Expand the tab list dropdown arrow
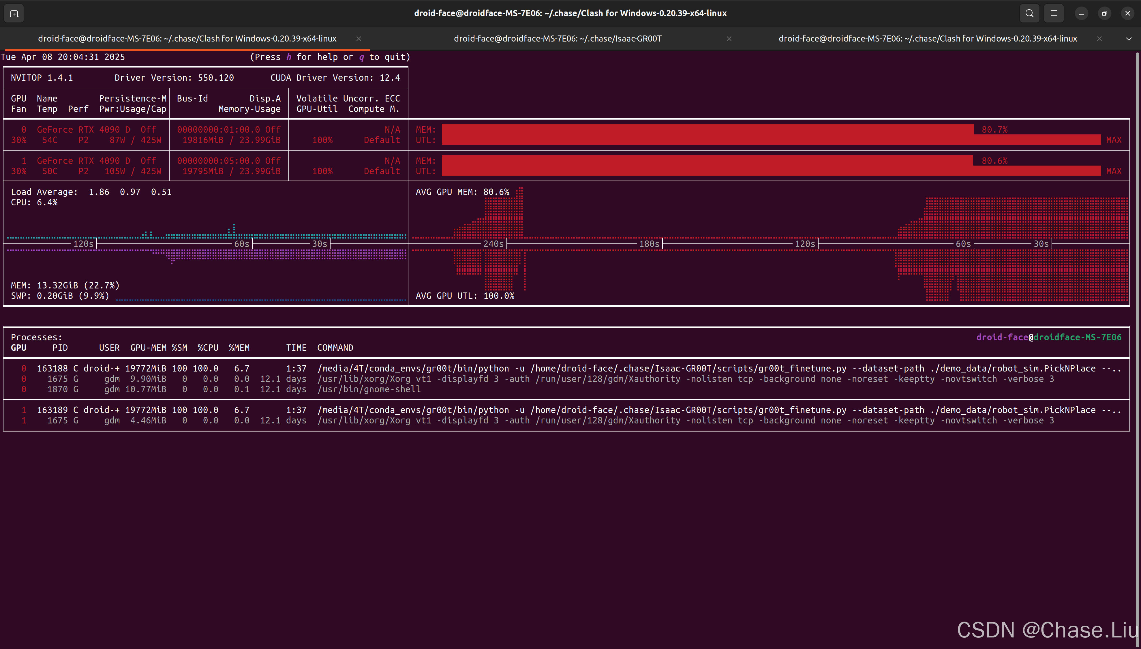Screen dimensions: 1141x649 coord(1129,39)
